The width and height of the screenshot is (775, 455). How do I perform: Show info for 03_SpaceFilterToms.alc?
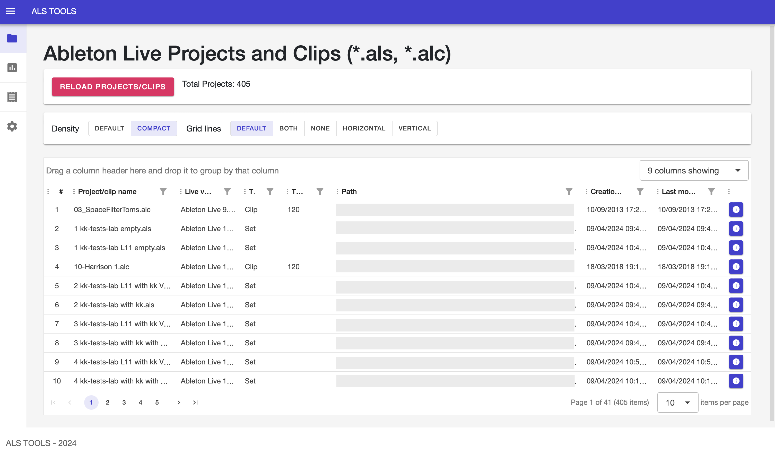coord(736,209)
